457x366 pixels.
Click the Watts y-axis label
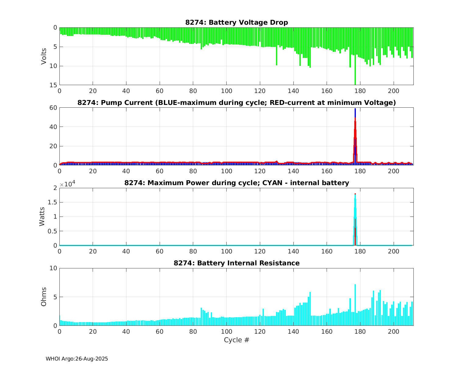point(42,217)
